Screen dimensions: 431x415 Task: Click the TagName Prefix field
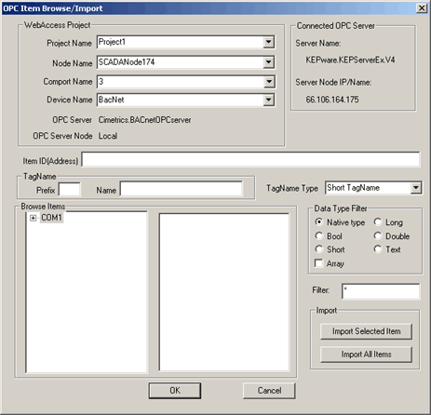(70, 189)
